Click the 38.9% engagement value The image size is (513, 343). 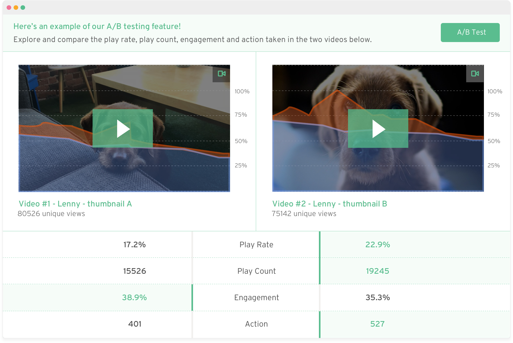(134, 298)
